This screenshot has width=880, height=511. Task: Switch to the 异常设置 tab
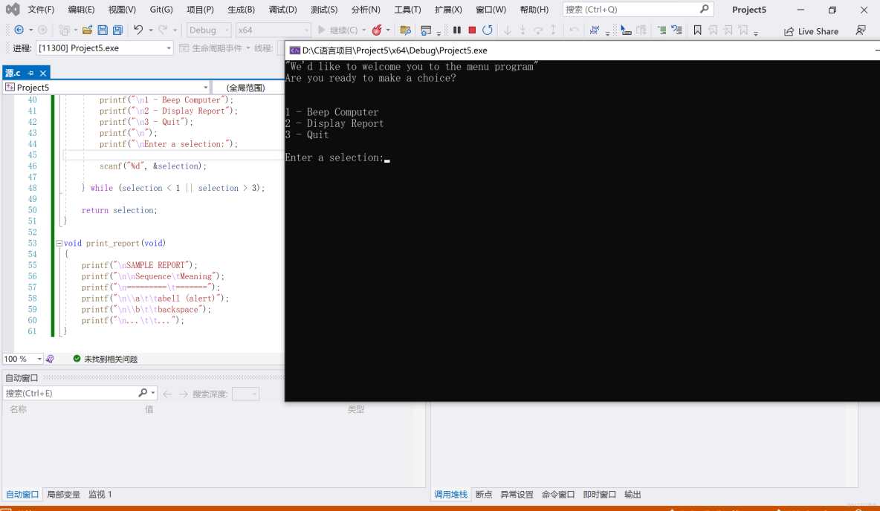[x=517, y=494]
